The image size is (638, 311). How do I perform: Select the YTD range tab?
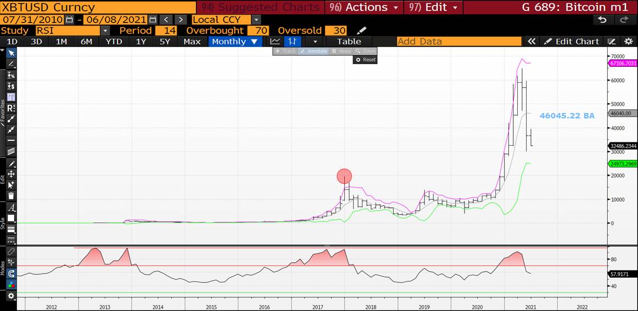[114, 42]
